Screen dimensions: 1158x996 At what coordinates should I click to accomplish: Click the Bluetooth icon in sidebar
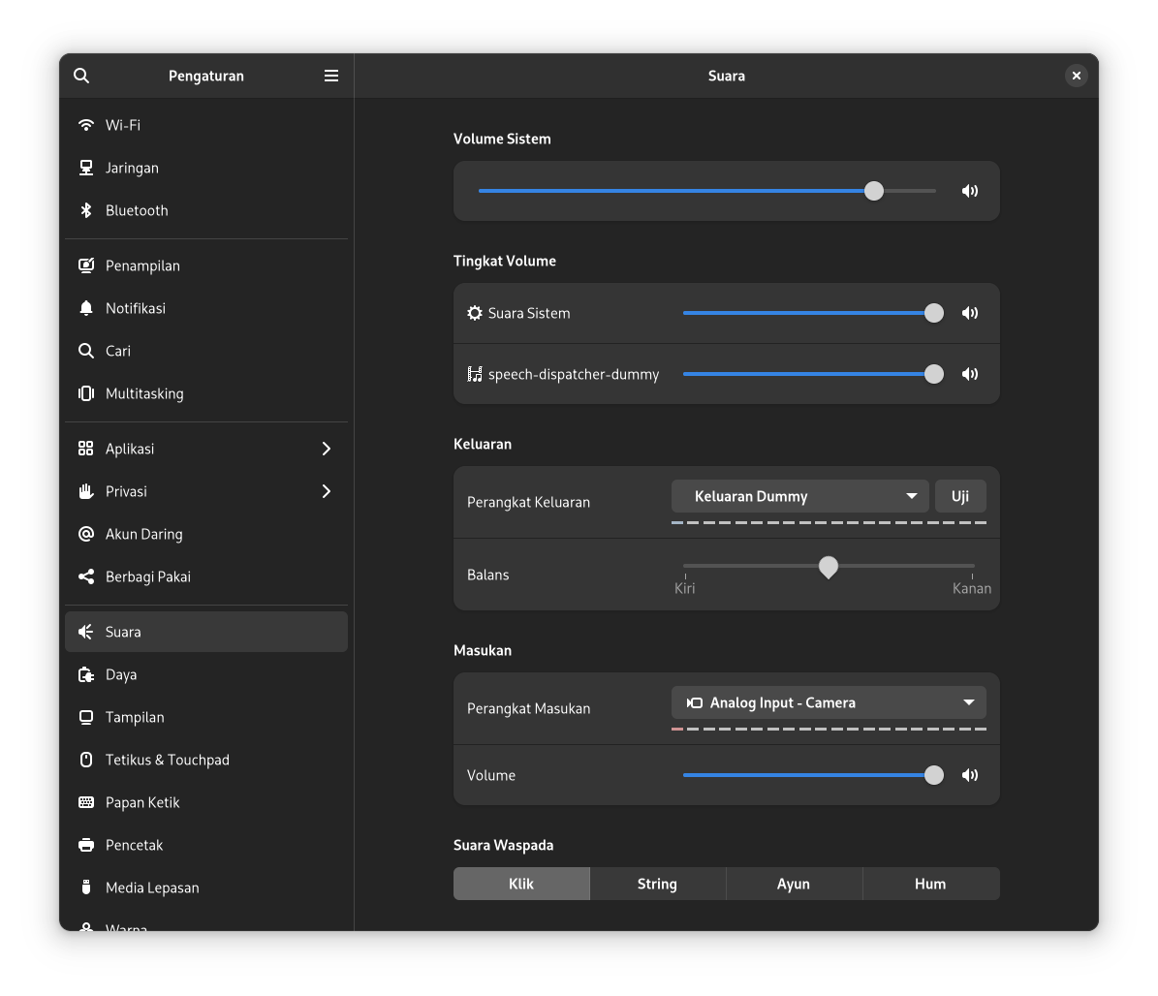tap(86, 210)
